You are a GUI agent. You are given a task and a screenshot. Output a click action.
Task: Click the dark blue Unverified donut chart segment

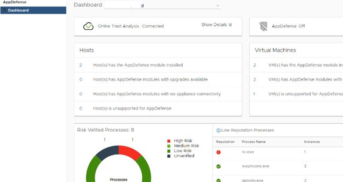(108, 152)
